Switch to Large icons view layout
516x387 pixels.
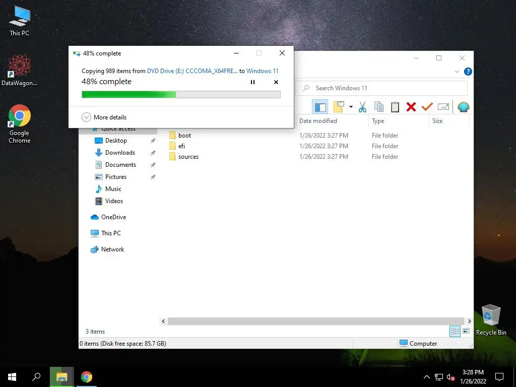pyautogui.click(x=466, y=331)
